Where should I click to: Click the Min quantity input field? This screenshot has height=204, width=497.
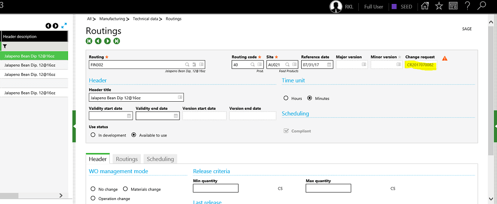pos(215,189)
